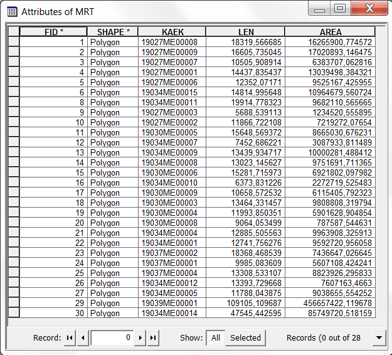This screenshot has width=392, height=355.
Task: Click the Records (0 out of 28 status text
Action: (323, 337)
